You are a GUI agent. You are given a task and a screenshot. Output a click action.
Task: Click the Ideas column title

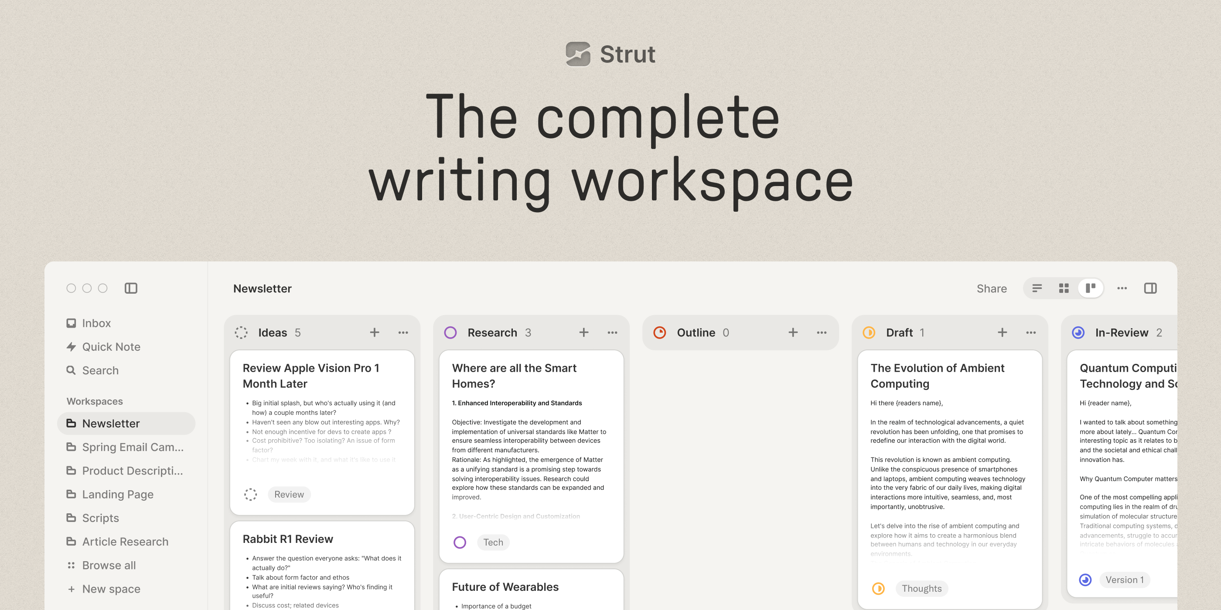pyautogui.click(x=273, y=332)
